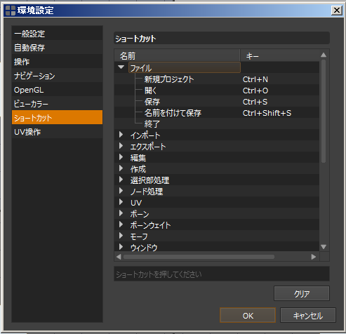The image size is (346, 334).
Task: Confirm settings with the OK button
Action: pyautogui.click(x=248, y=315)
